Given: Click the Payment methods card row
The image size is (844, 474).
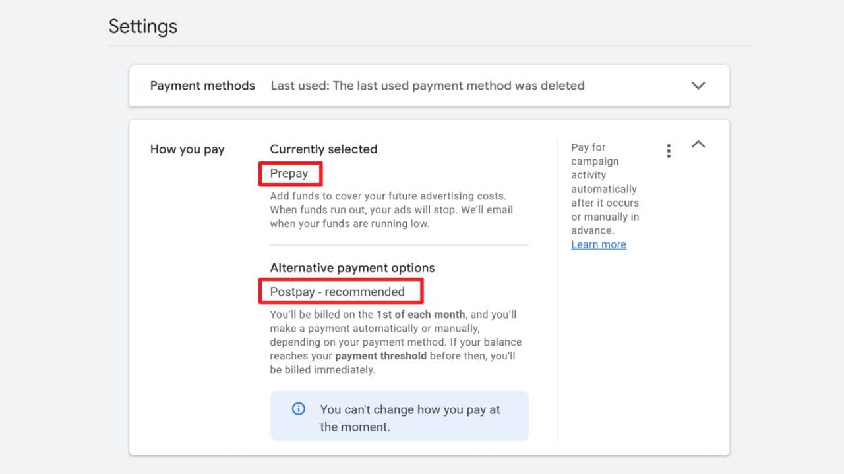Looking at the screenshot, I should point(429,86).
